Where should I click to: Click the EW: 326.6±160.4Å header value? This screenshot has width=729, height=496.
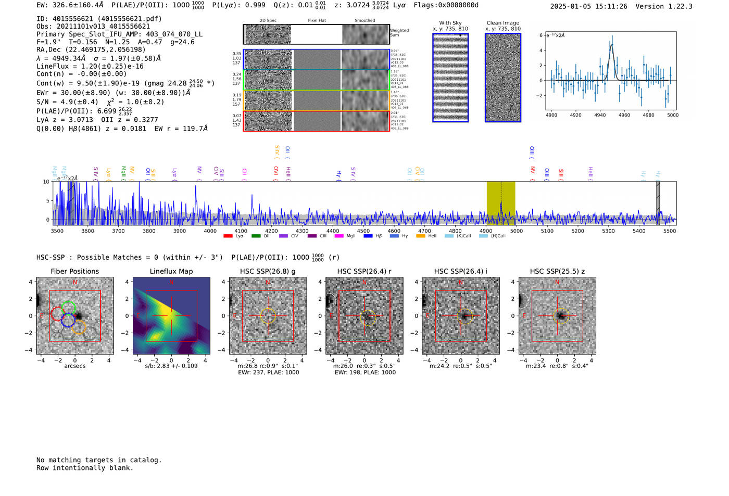click(70, 5)
